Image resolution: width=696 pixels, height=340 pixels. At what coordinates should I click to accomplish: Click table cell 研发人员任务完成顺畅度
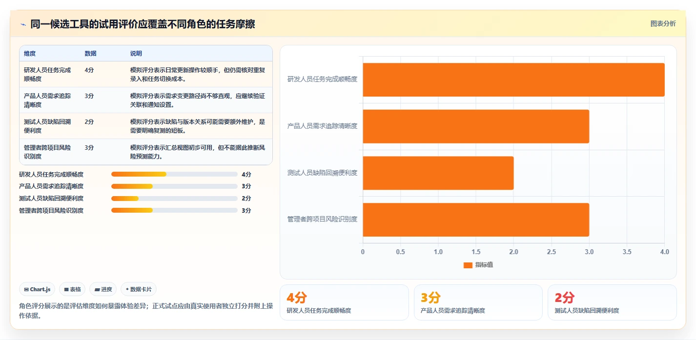coord(49,74)
